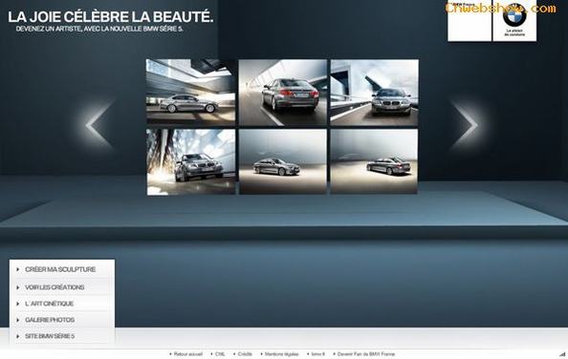Open the Mentions légales footer link
This screenshot has height=359, width=568.
click(x=281, y=354)
